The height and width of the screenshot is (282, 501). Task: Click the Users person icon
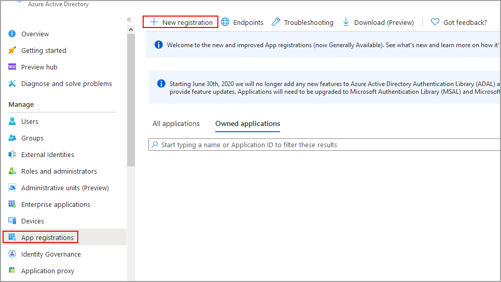point(12,121)
